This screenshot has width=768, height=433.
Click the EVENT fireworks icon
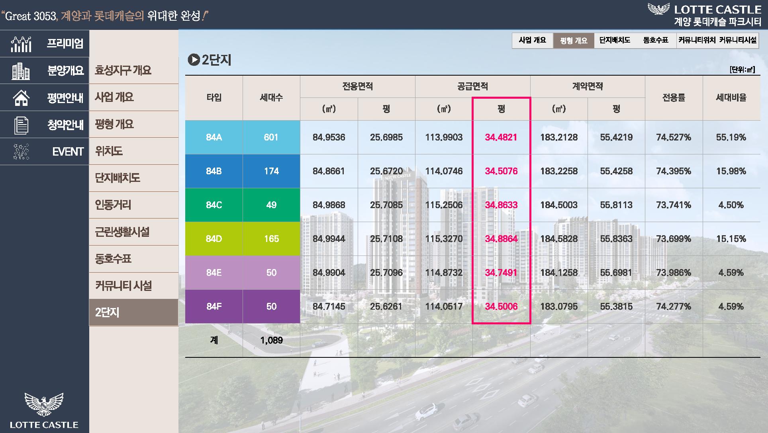click(x=21, y=152)
